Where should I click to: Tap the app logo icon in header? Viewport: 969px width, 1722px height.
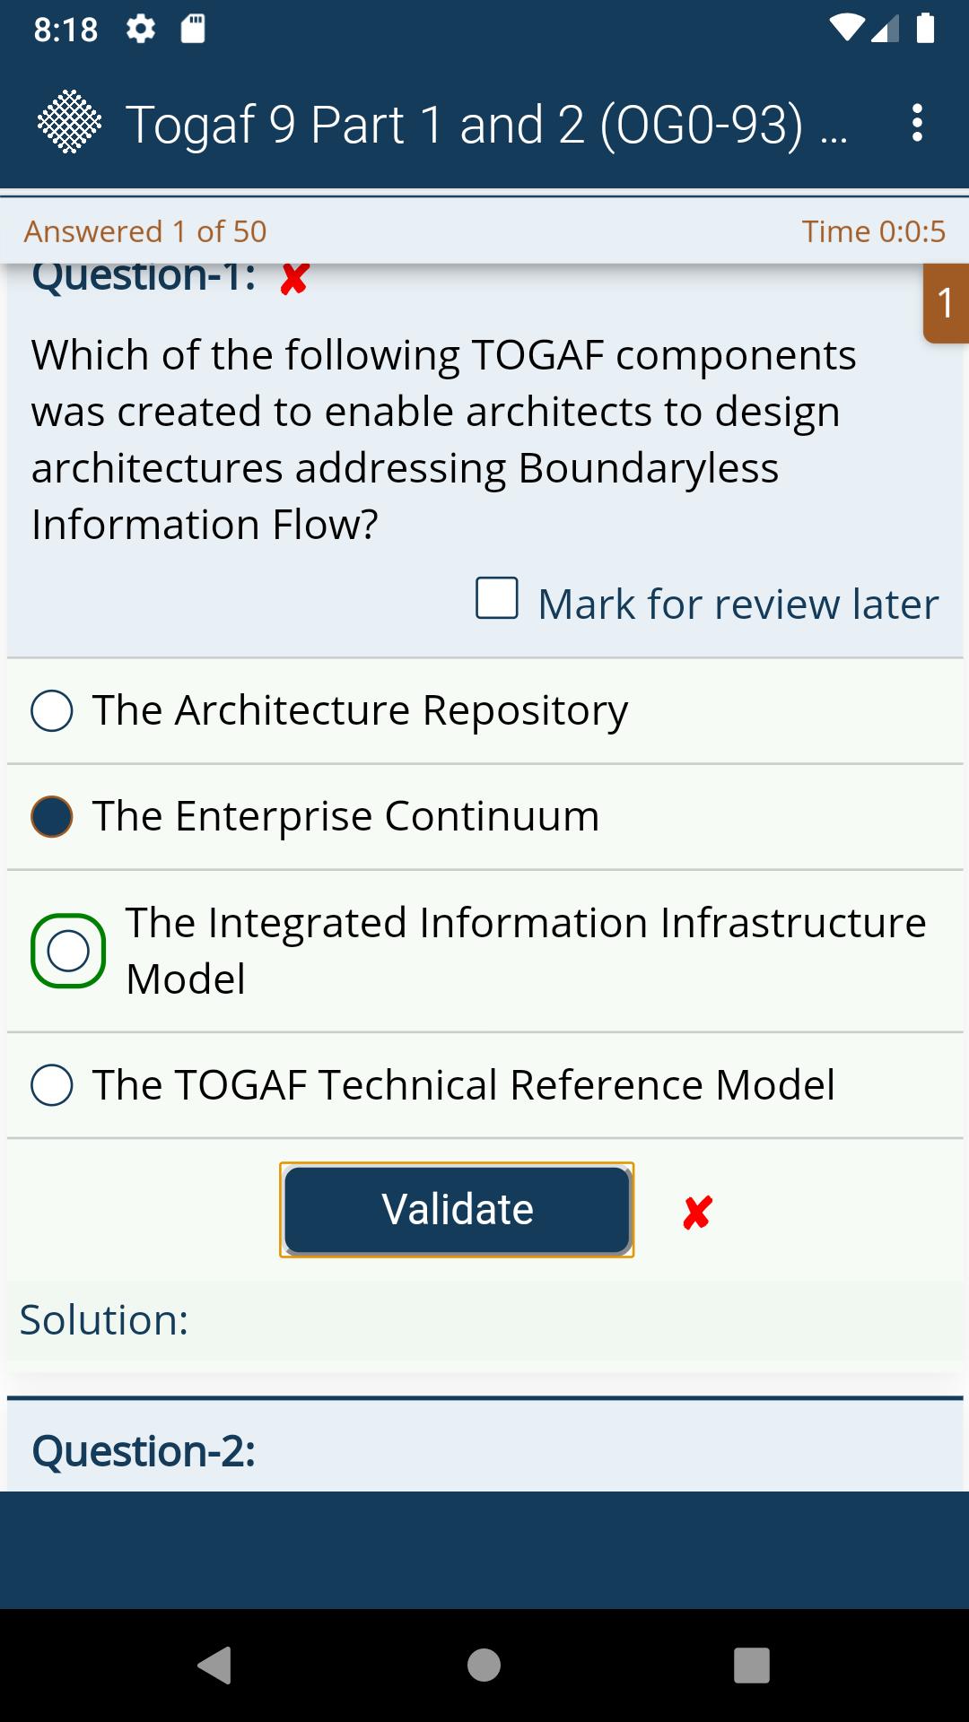[x=69, y=122]
